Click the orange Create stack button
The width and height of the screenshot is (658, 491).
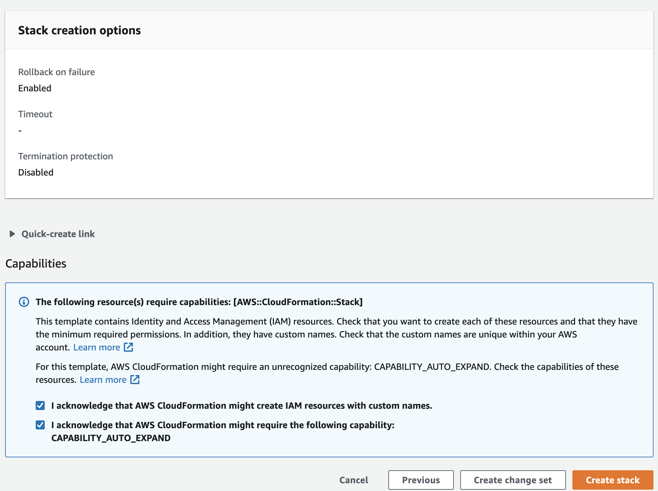tap(613, 480)
